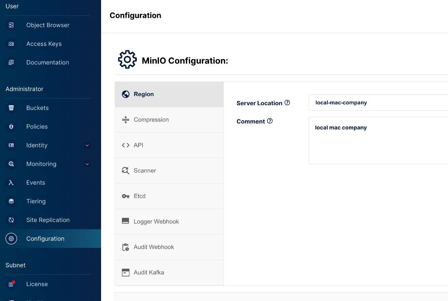Click the Comment help icon

270,121
